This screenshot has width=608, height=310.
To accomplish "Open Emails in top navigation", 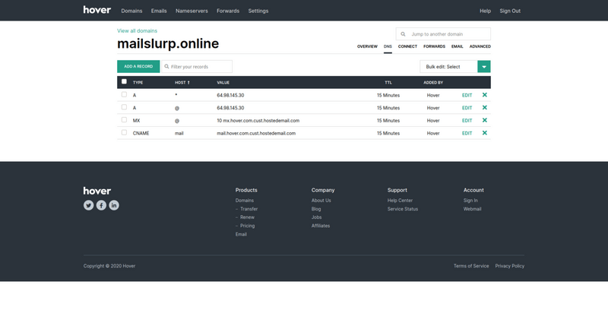I will click(x=159, y=11).
